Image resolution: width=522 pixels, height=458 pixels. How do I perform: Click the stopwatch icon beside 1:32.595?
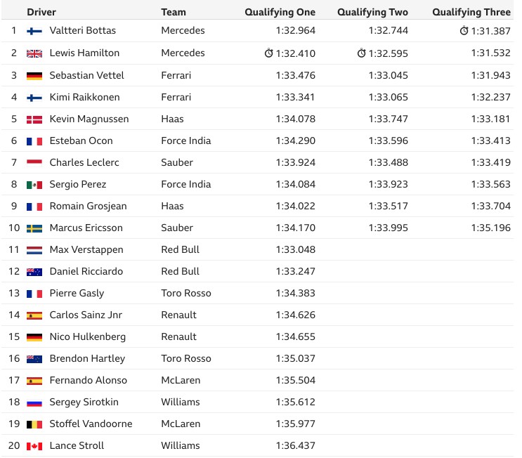(x=361, y=53)
